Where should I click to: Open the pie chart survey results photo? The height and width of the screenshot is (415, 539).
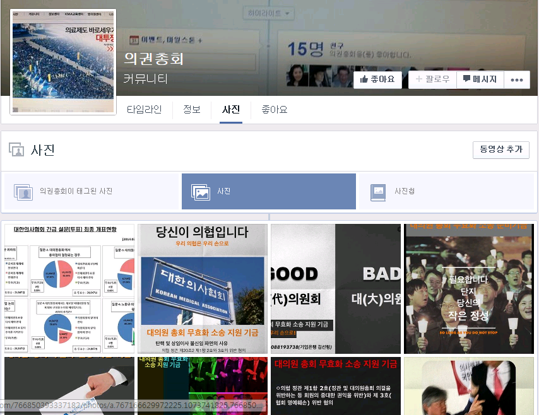tap(69, 289)
